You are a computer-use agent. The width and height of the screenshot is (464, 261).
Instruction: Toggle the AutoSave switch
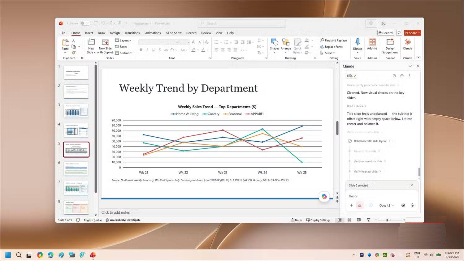[x=85, y=23]
